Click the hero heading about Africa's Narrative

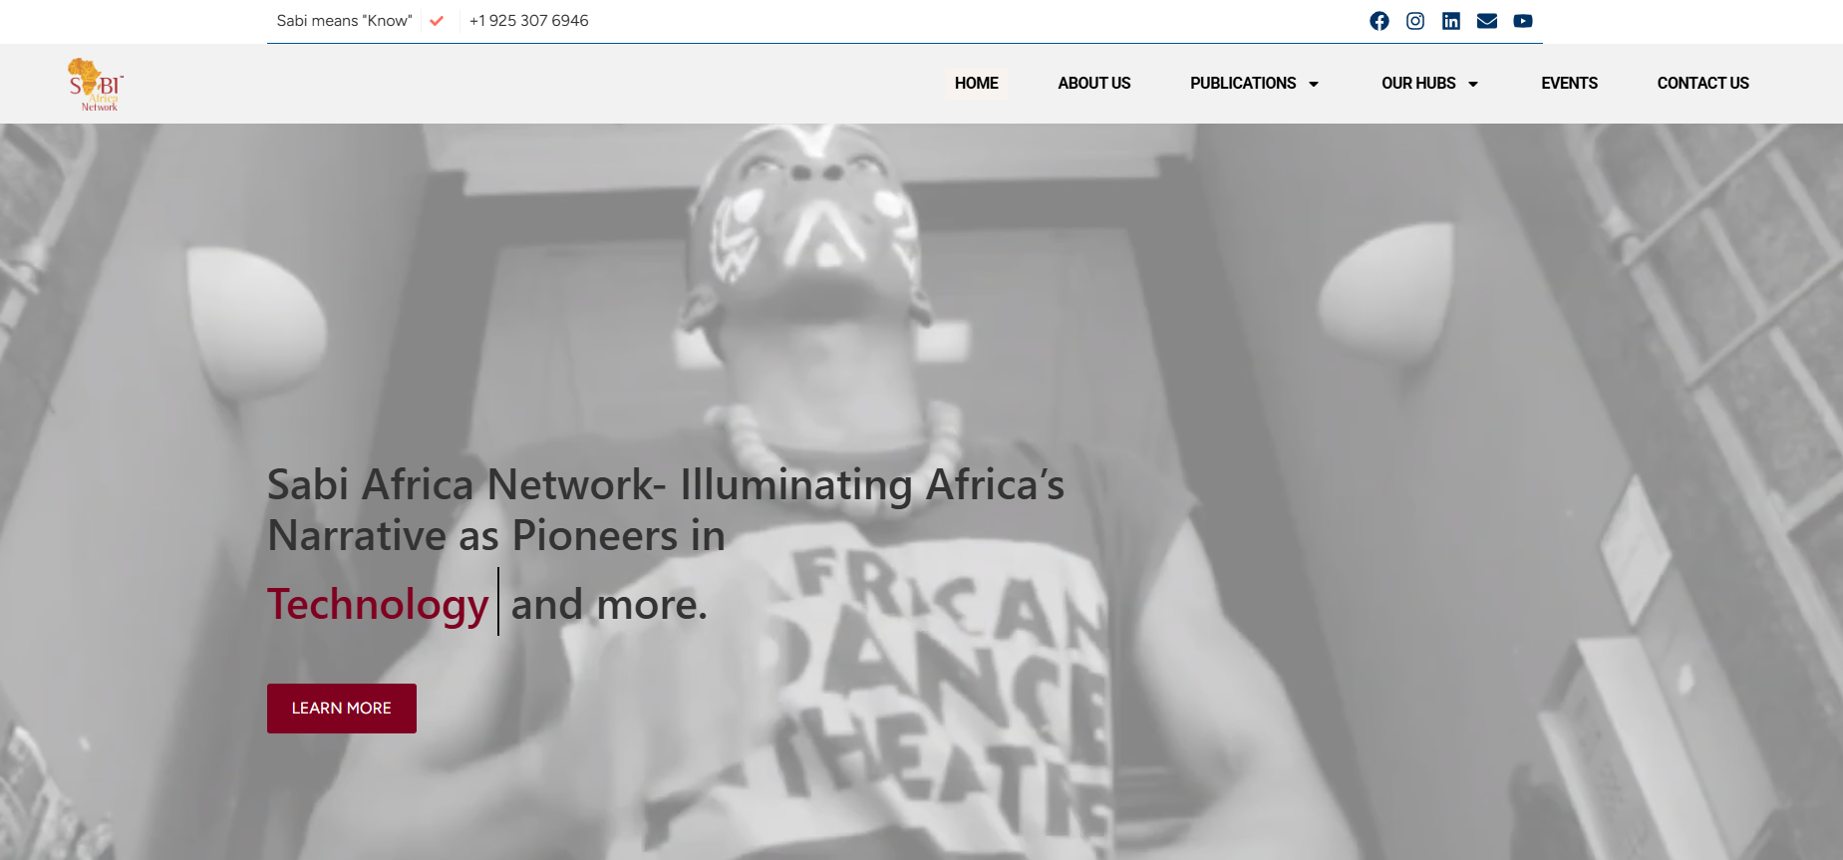pyautogui.click(x=666, y=510)
